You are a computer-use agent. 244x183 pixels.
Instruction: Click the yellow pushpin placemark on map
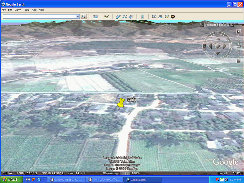point(121,102)
